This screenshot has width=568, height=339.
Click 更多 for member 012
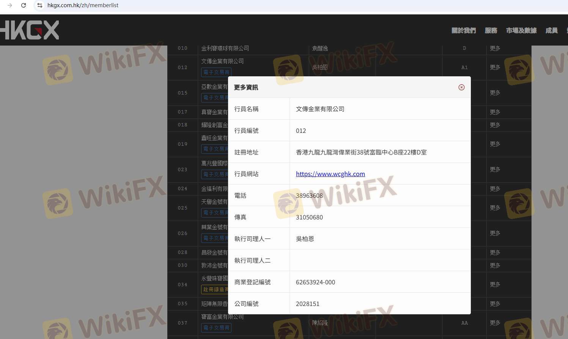tap(495, 67)
